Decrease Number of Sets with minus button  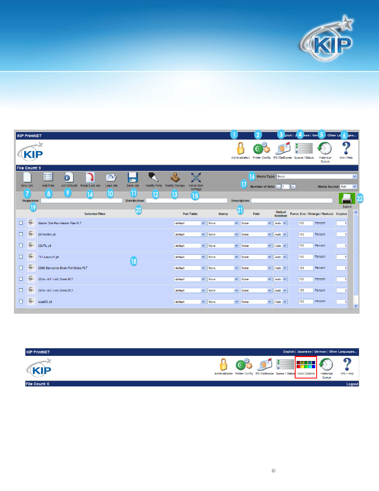(278, 186)
